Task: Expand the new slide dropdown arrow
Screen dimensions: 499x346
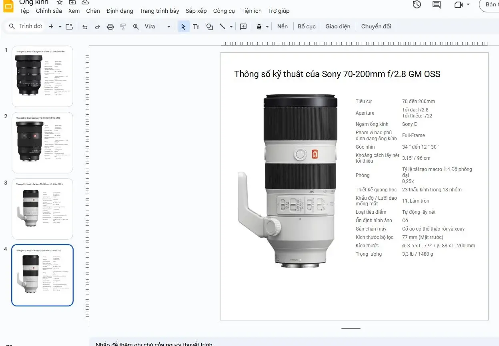Action: click(60, 27)
